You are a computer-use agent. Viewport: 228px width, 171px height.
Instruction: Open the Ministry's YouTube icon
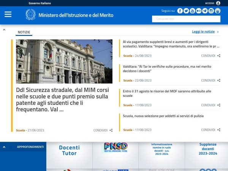[x=192, y=11]
